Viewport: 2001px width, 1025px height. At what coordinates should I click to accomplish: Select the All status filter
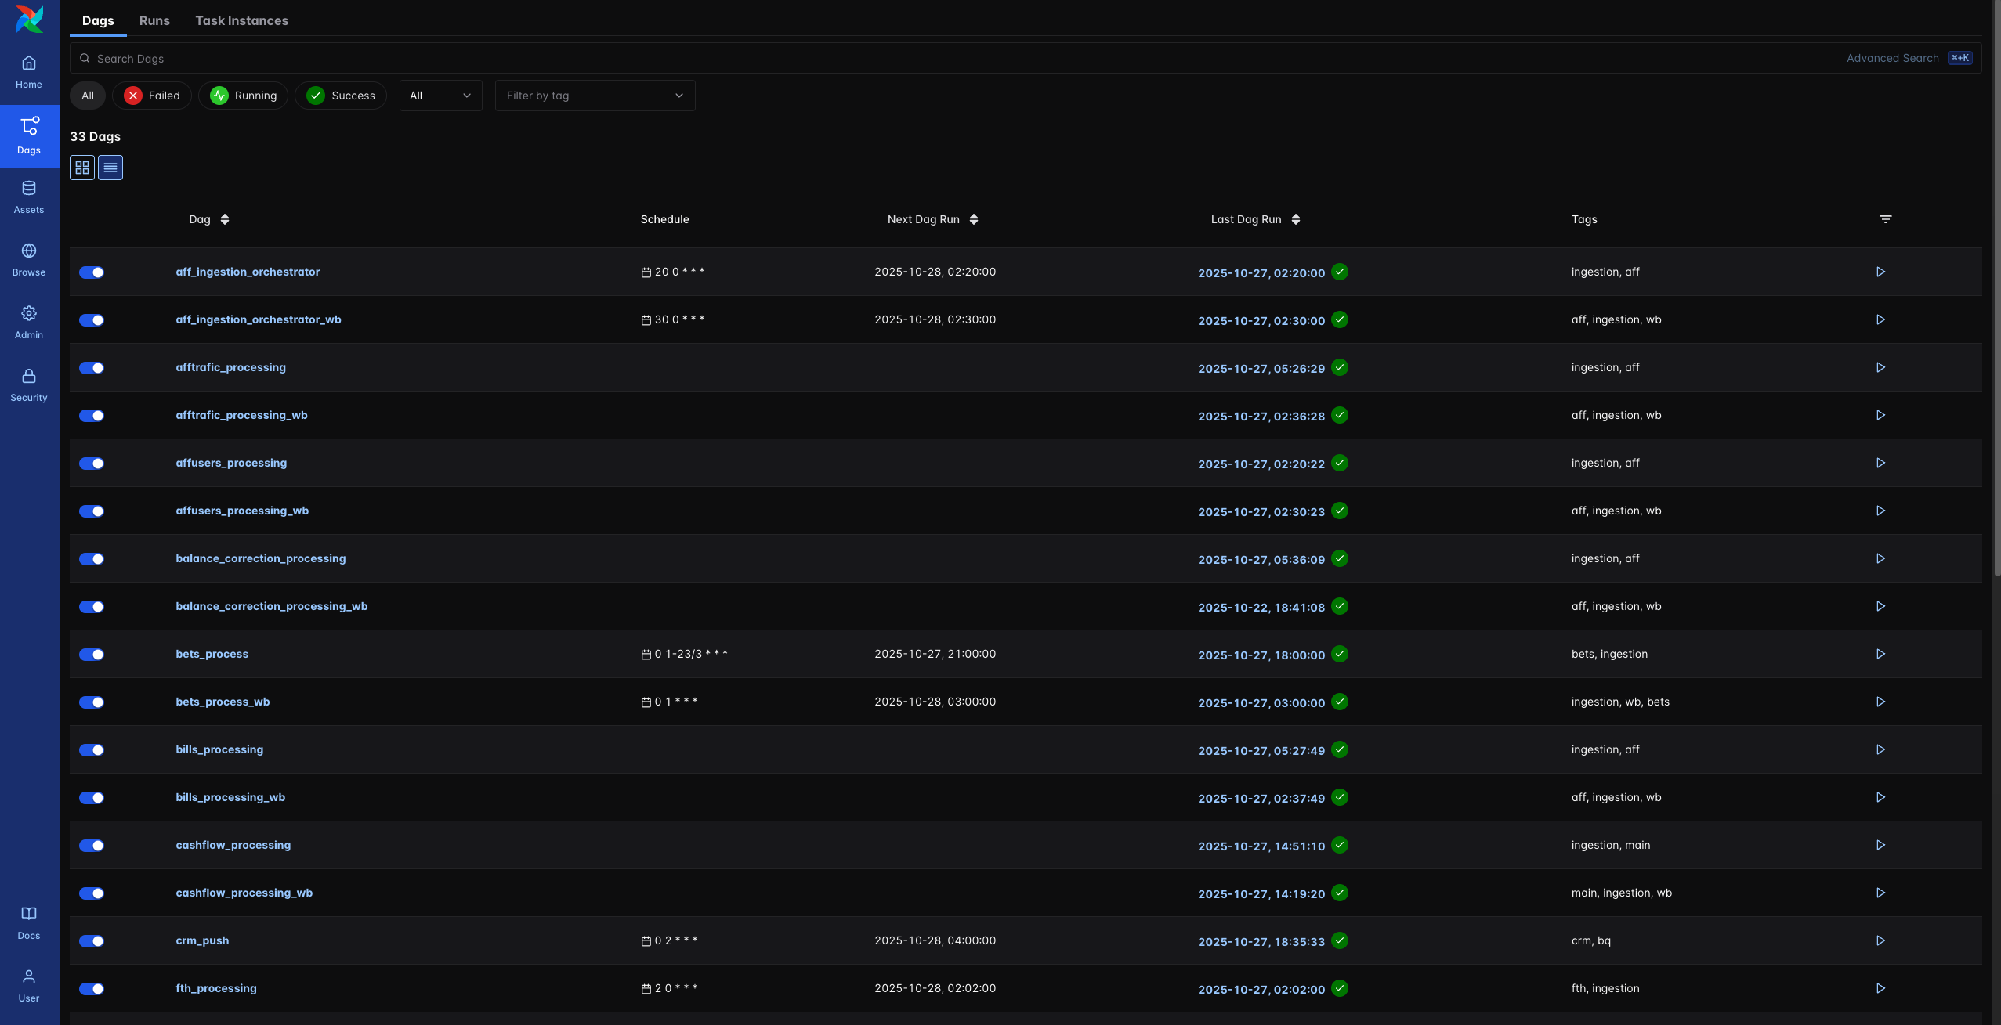point(88,96)
